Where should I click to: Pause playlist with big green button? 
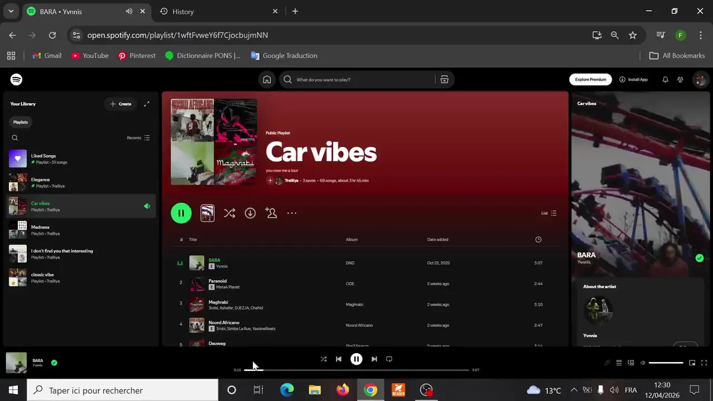pos(181,213)
